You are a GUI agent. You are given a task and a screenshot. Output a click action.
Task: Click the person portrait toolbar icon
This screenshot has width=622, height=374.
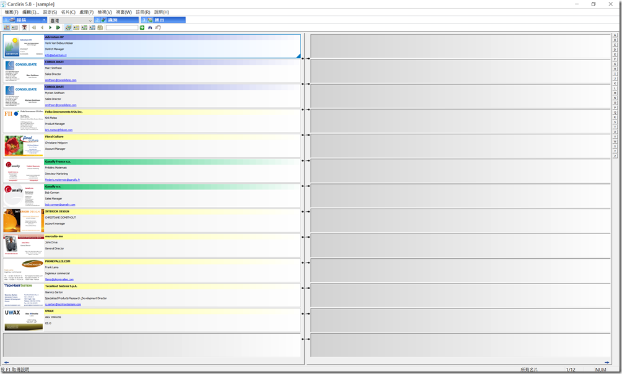[x=24, y=27]
